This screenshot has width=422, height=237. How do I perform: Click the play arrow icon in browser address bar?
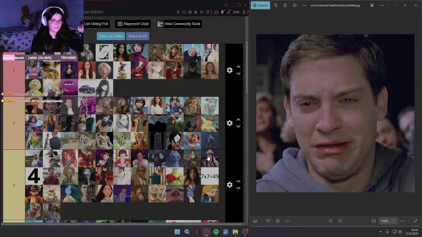pyautogui.click(x=202, y=12)
